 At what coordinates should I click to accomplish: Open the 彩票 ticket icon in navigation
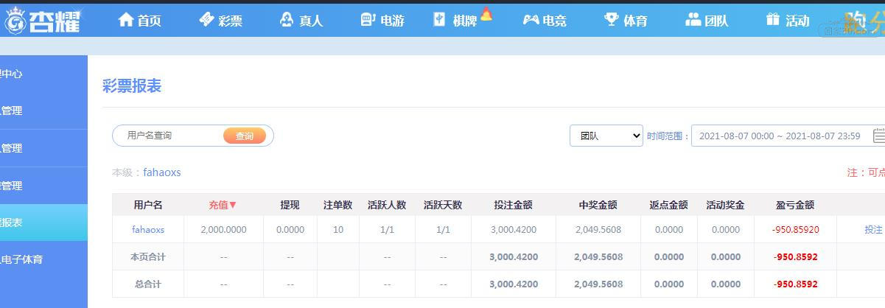[x=207, y=20]
